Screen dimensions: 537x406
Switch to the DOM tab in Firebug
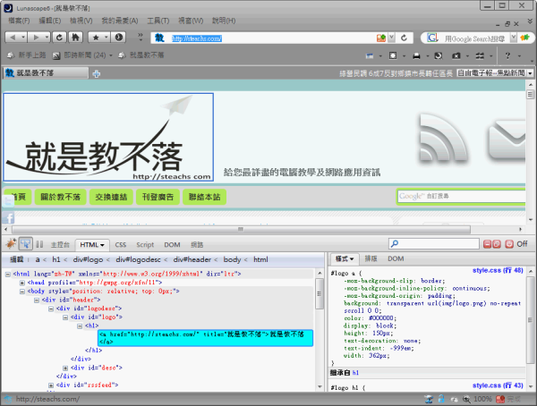pos(171,244)
